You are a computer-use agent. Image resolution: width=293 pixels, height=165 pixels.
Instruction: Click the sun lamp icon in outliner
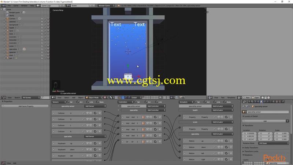pyautogui.click(x=8, y=58)
